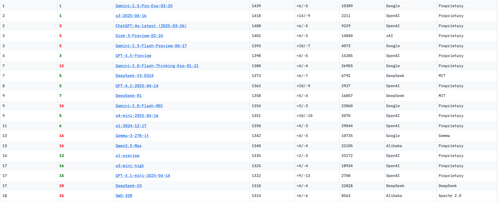This screenshot has width=498, height=202.
Task: Select score 1393 in Gemini-2.5-Flash row
Action: click(256, 46)
